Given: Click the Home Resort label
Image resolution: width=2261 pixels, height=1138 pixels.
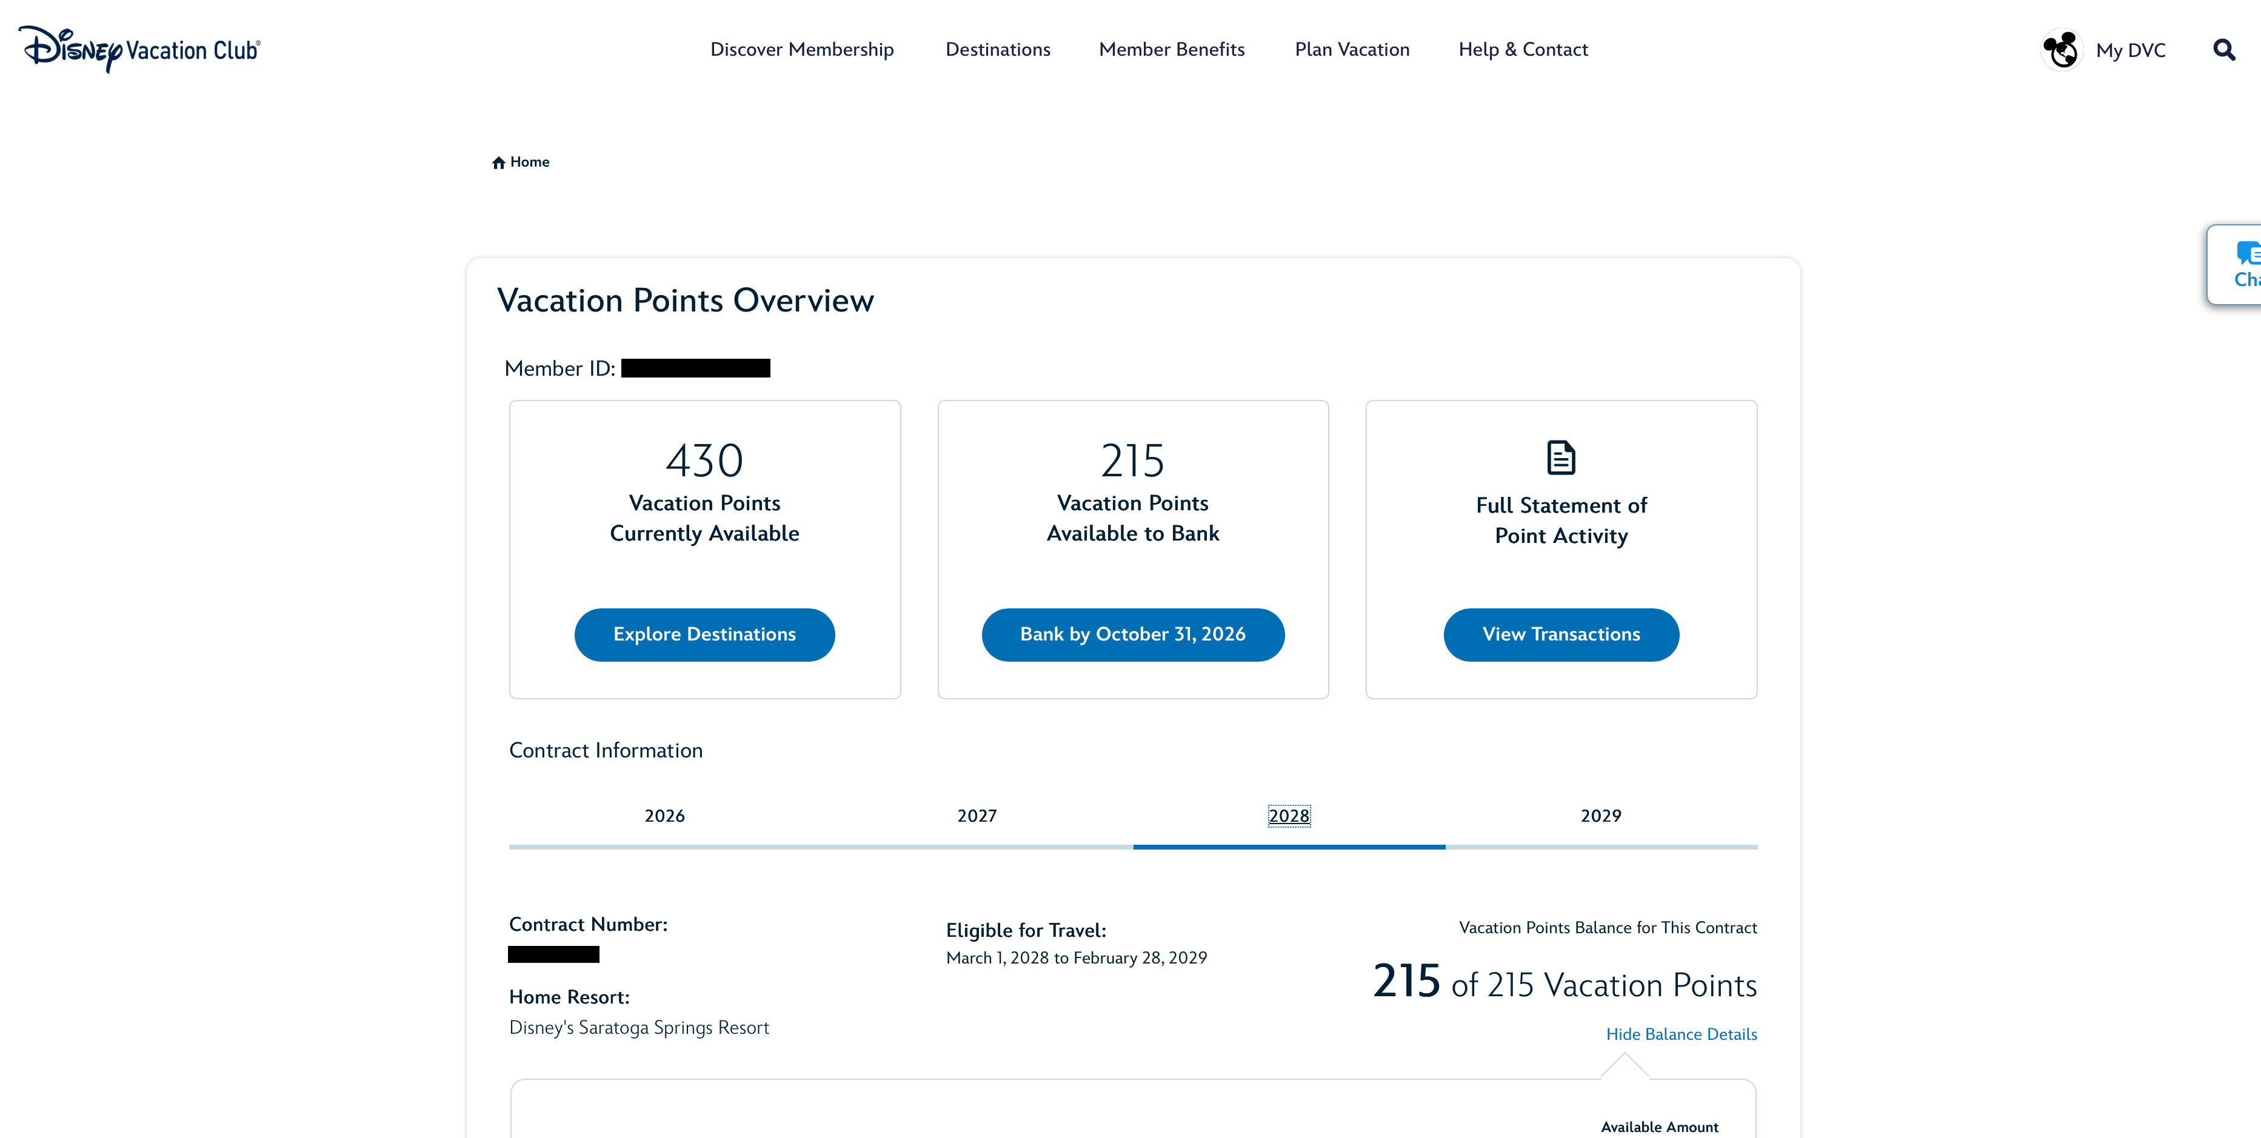Looking at the screenshot, I should click(x=569, y=997).
